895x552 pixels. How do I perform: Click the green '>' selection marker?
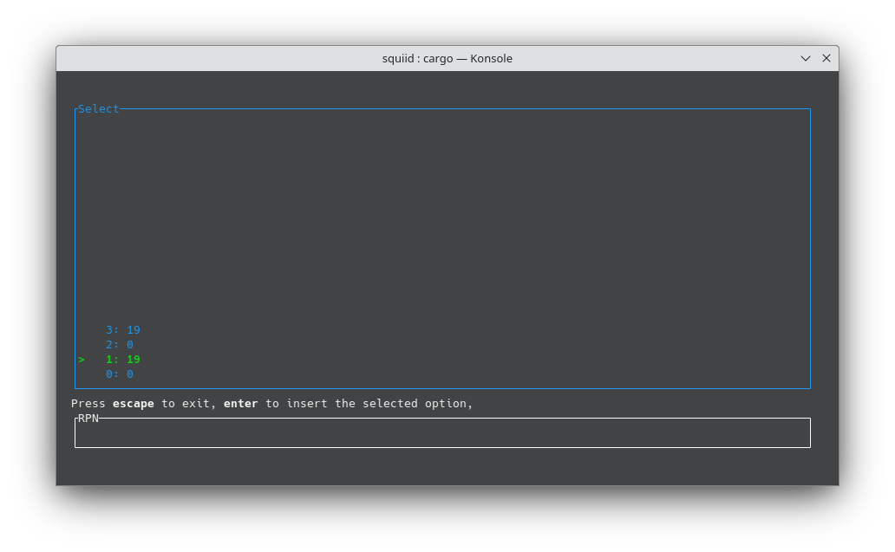82,360
